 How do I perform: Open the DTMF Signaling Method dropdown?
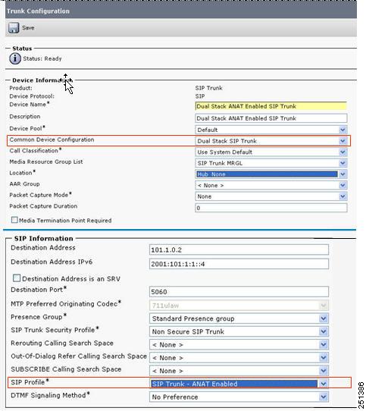click(239, 397)
